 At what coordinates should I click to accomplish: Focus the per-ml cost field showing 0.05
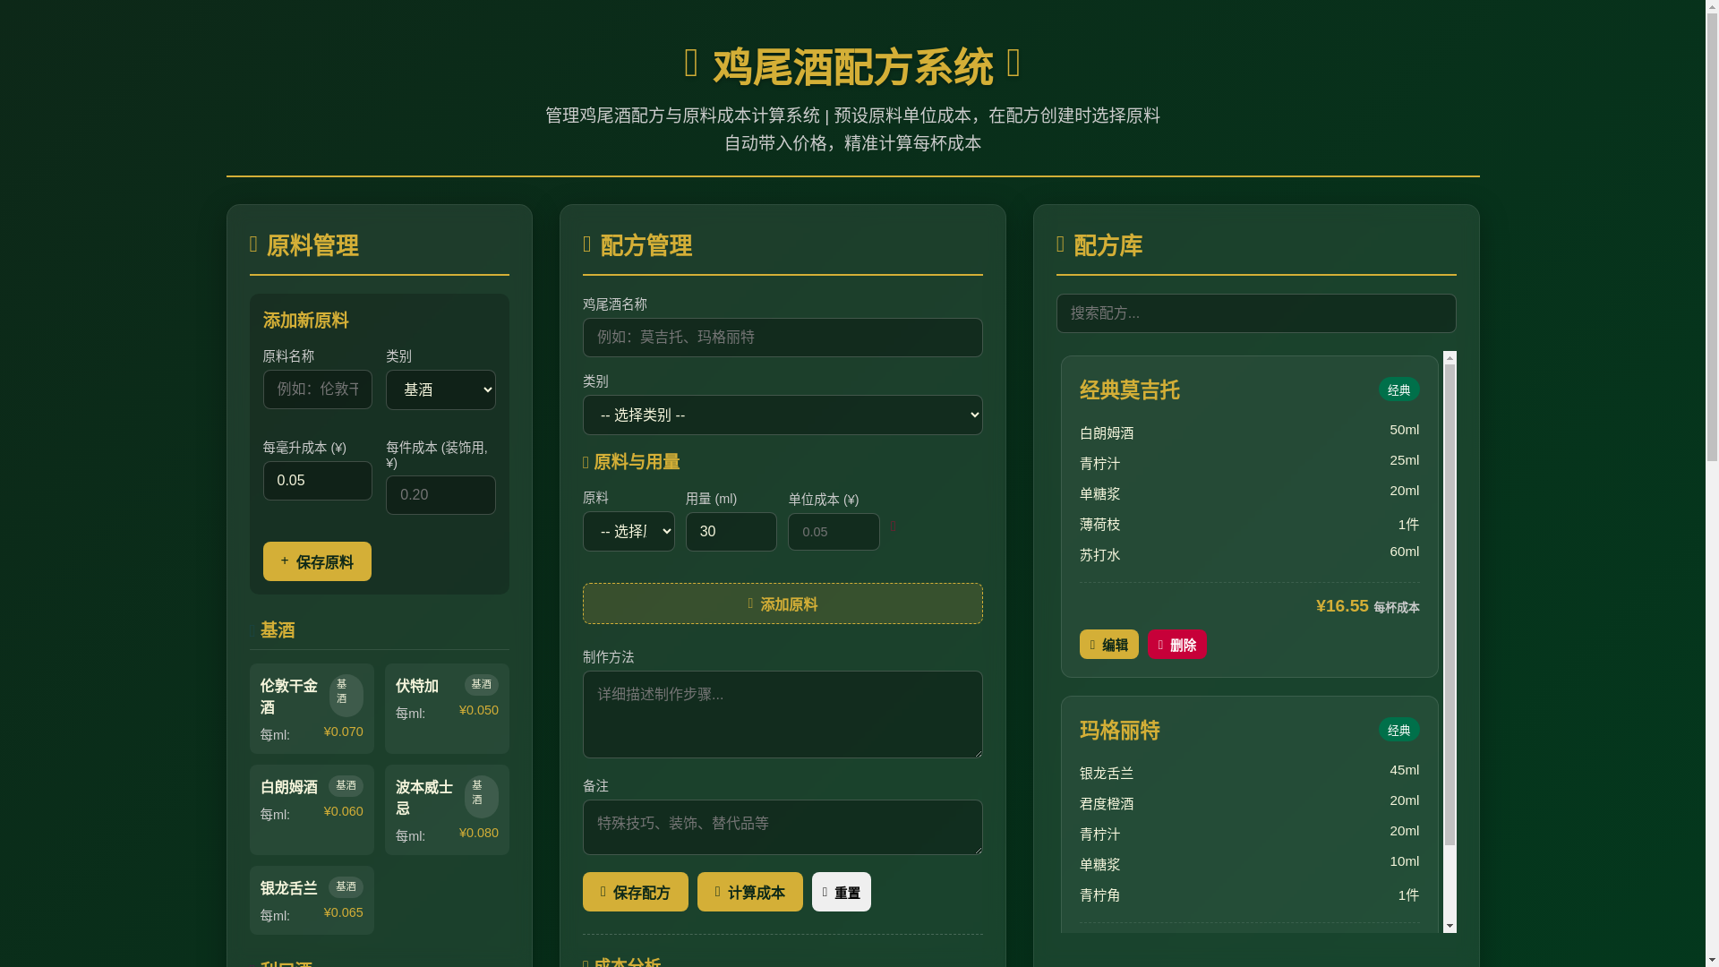click(x=317, y=481)
